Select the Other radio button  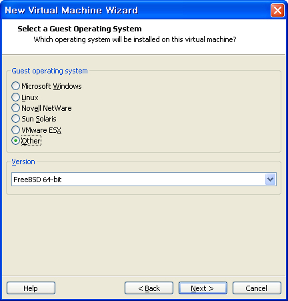tap(15, 141)
